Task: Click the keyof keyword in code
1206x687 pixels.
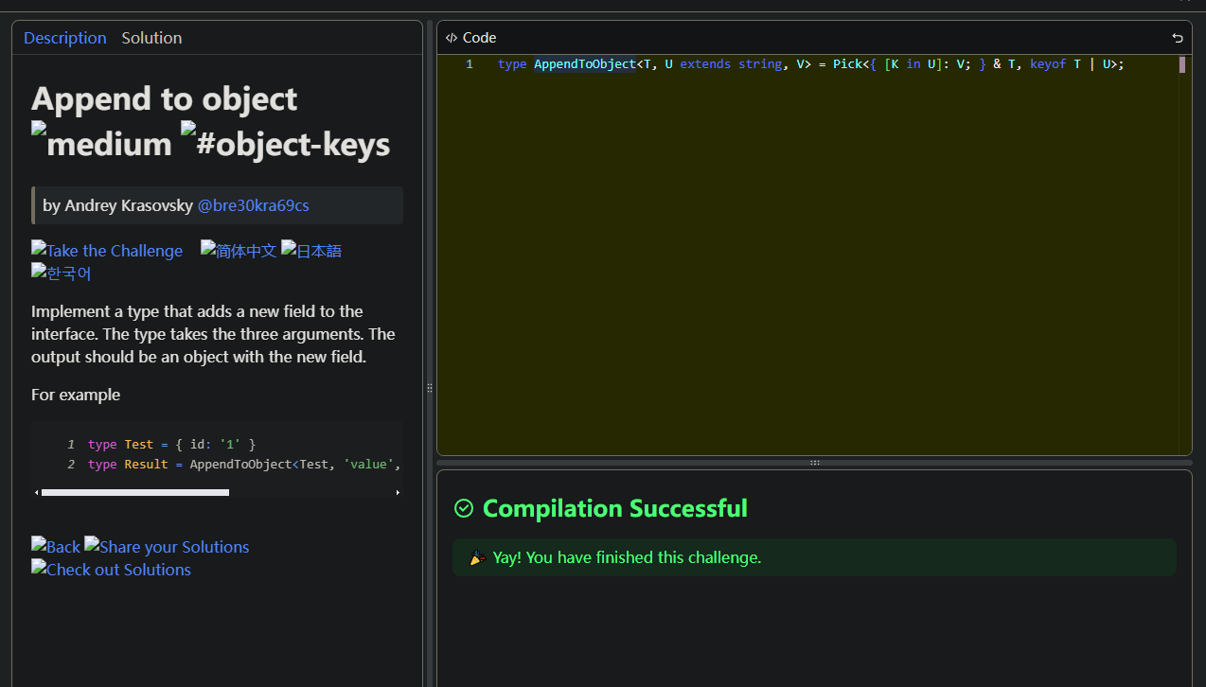Action: [1048, 64]
